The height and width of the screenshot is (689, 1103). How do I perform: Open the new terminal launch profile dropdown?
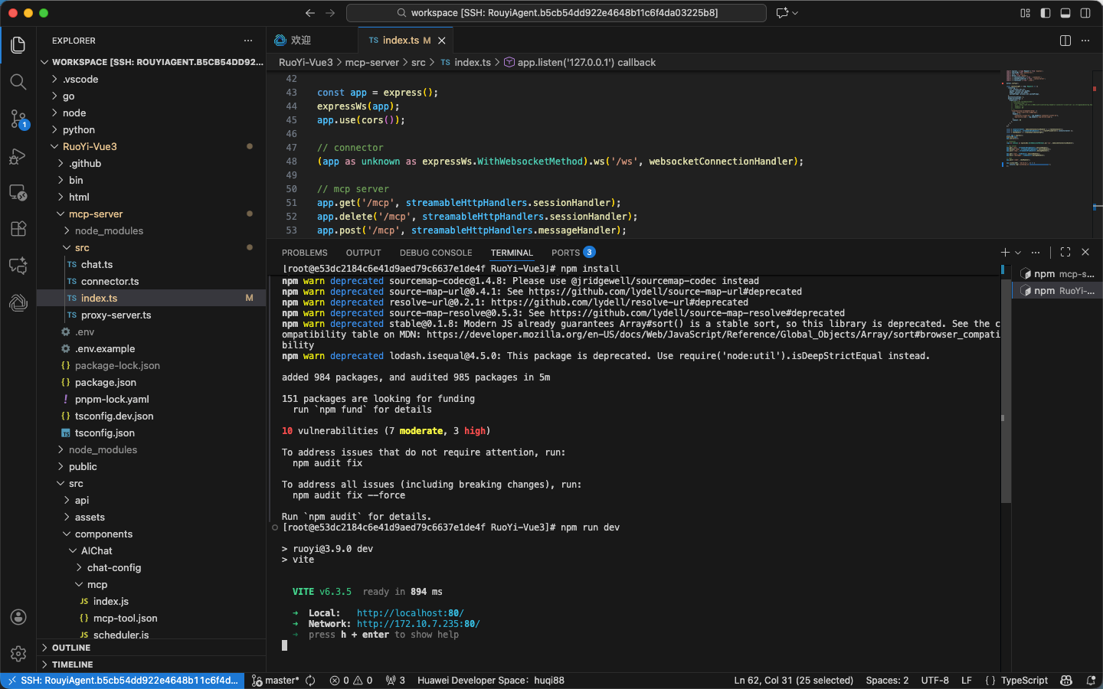[1018, 252]
